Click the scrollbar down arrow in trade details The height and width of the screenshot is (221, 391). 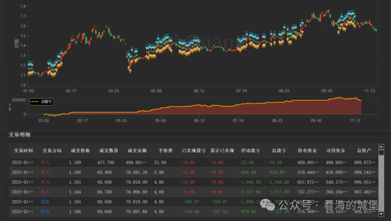[x=381, y=214]
